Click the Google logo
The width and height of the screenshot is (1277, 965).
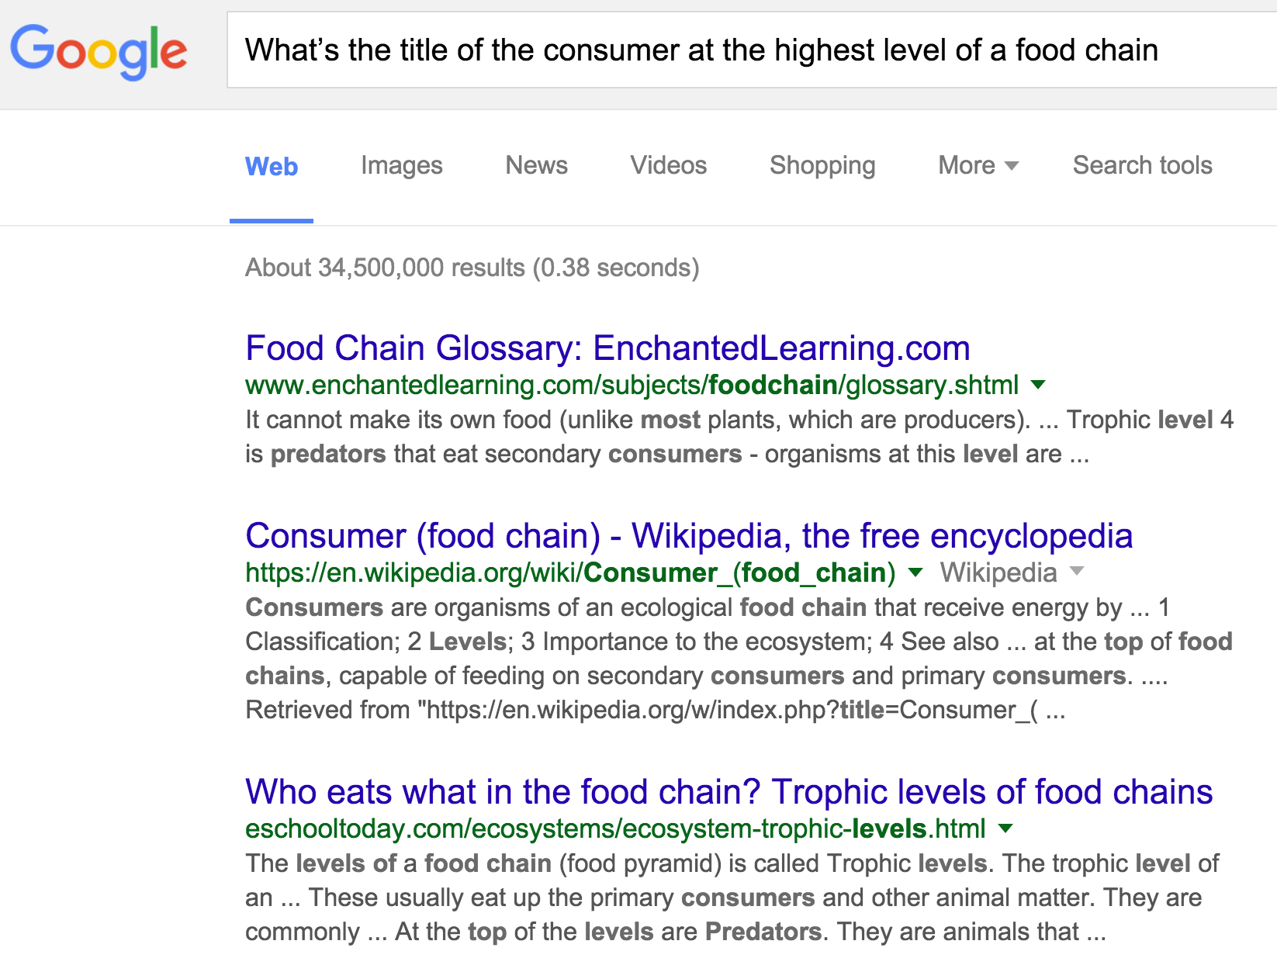pyautogui.click(x=99, y=51)
